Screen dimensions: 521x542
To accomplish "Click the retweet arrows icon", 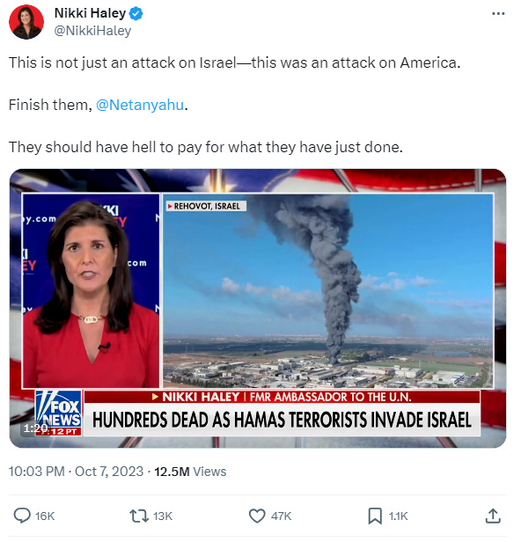I will tap(139, 516).
